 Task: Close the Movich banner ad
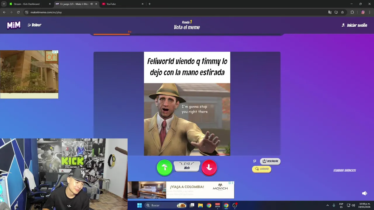coord(233,183)
